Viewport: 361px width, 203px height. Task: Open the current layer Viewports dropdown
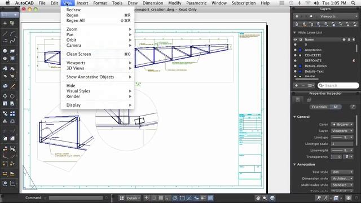pos(325,16)
